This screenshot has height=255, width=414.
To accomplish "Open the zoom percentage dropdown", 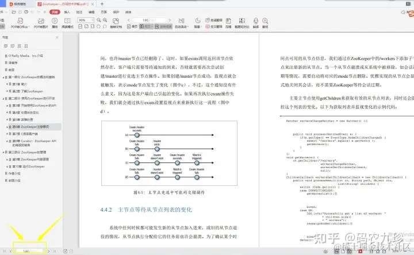I will [93, 20].
